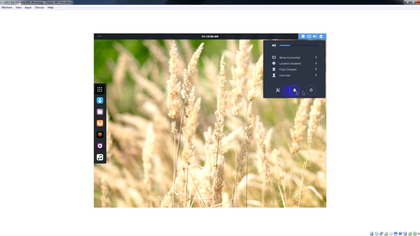This screenshot has height=236, width=420.
Task: Click VirtualBox hard disk activity status icon
Action: pos(372,234)
